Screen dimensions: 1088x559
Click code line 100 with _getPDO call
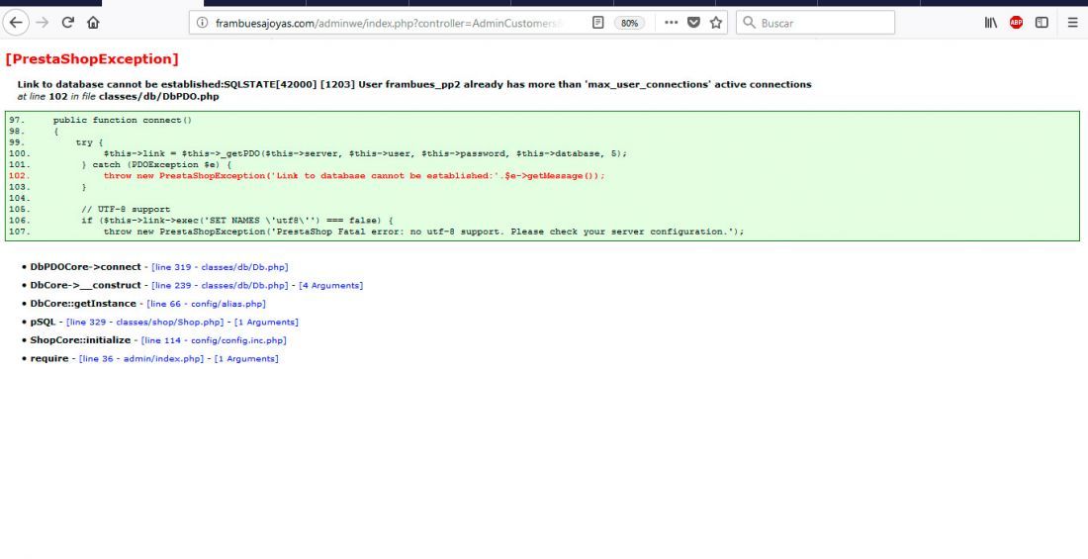(x=365, y=153)
